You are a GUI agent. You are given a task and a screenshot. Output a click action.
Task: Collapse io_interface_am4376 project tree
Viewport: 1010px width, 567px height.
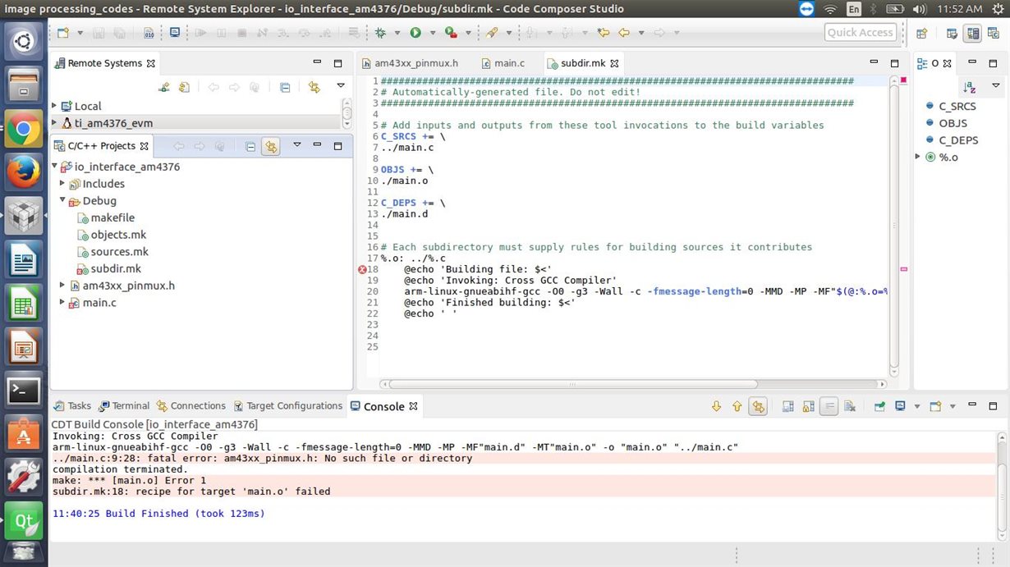[54, 167]
